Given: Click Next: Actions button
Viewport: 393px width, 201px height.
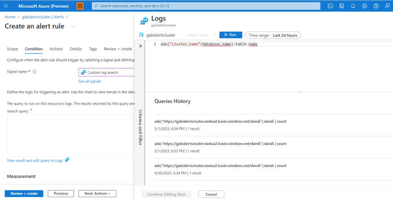Looking at the screenshot, I should tap(97, 194).
